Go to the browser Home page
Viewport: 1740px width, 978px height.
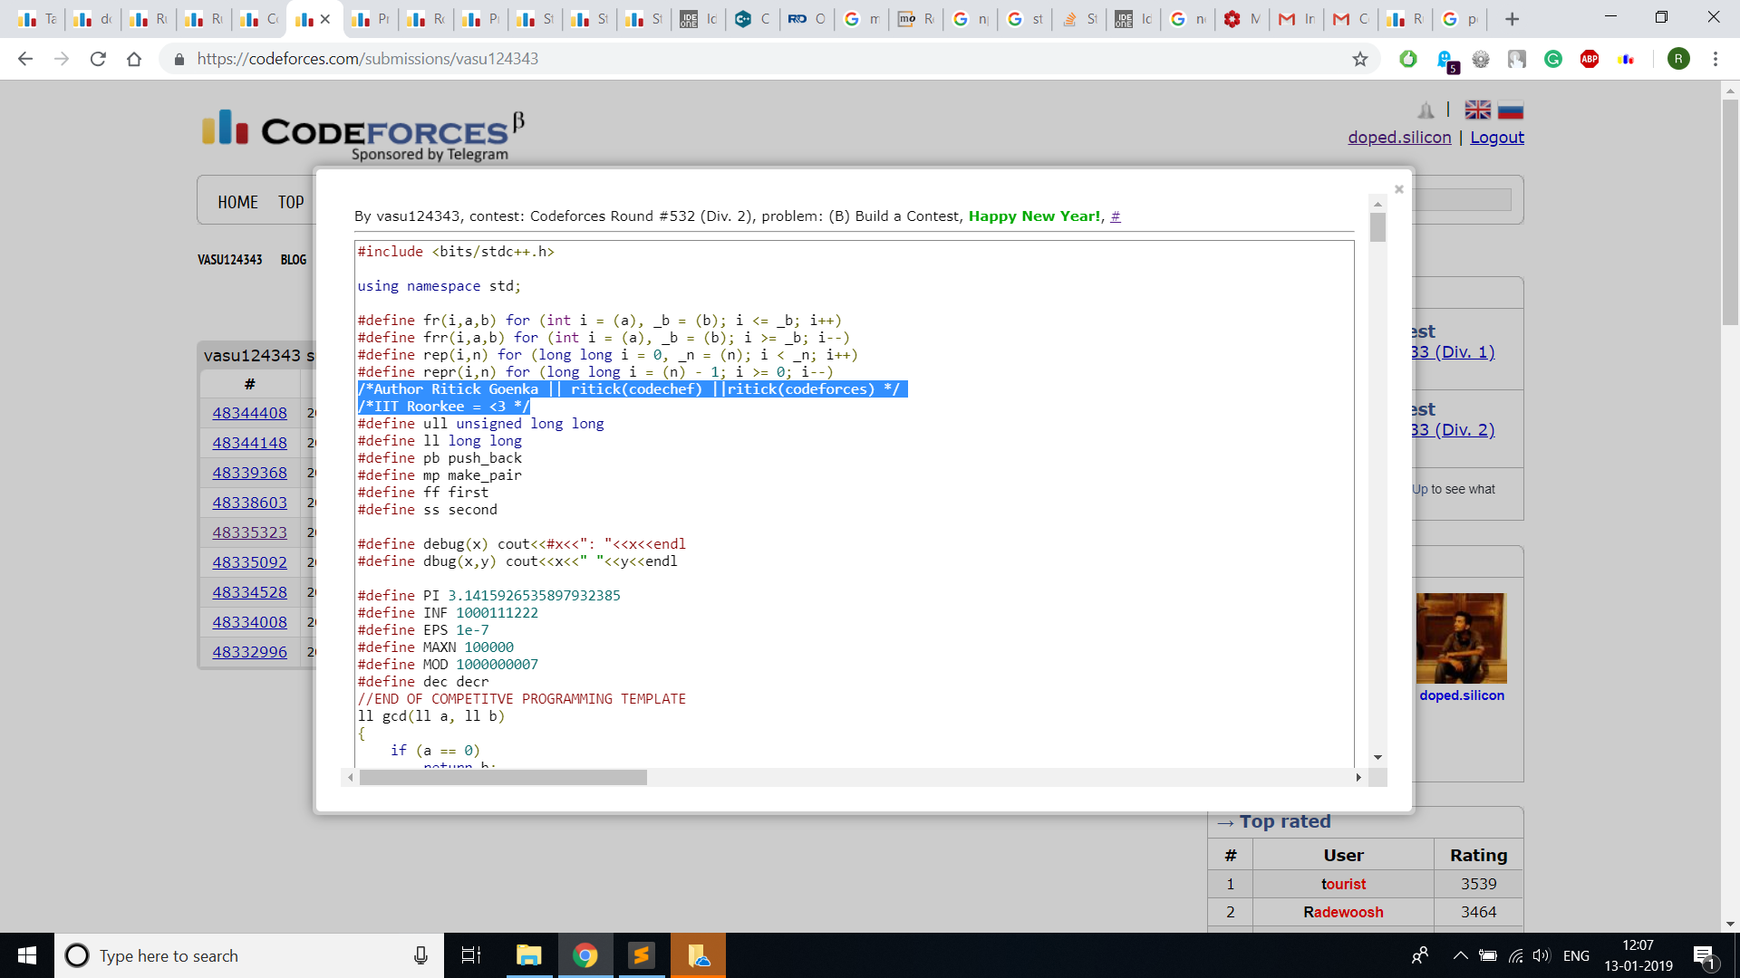click(134, 59)
